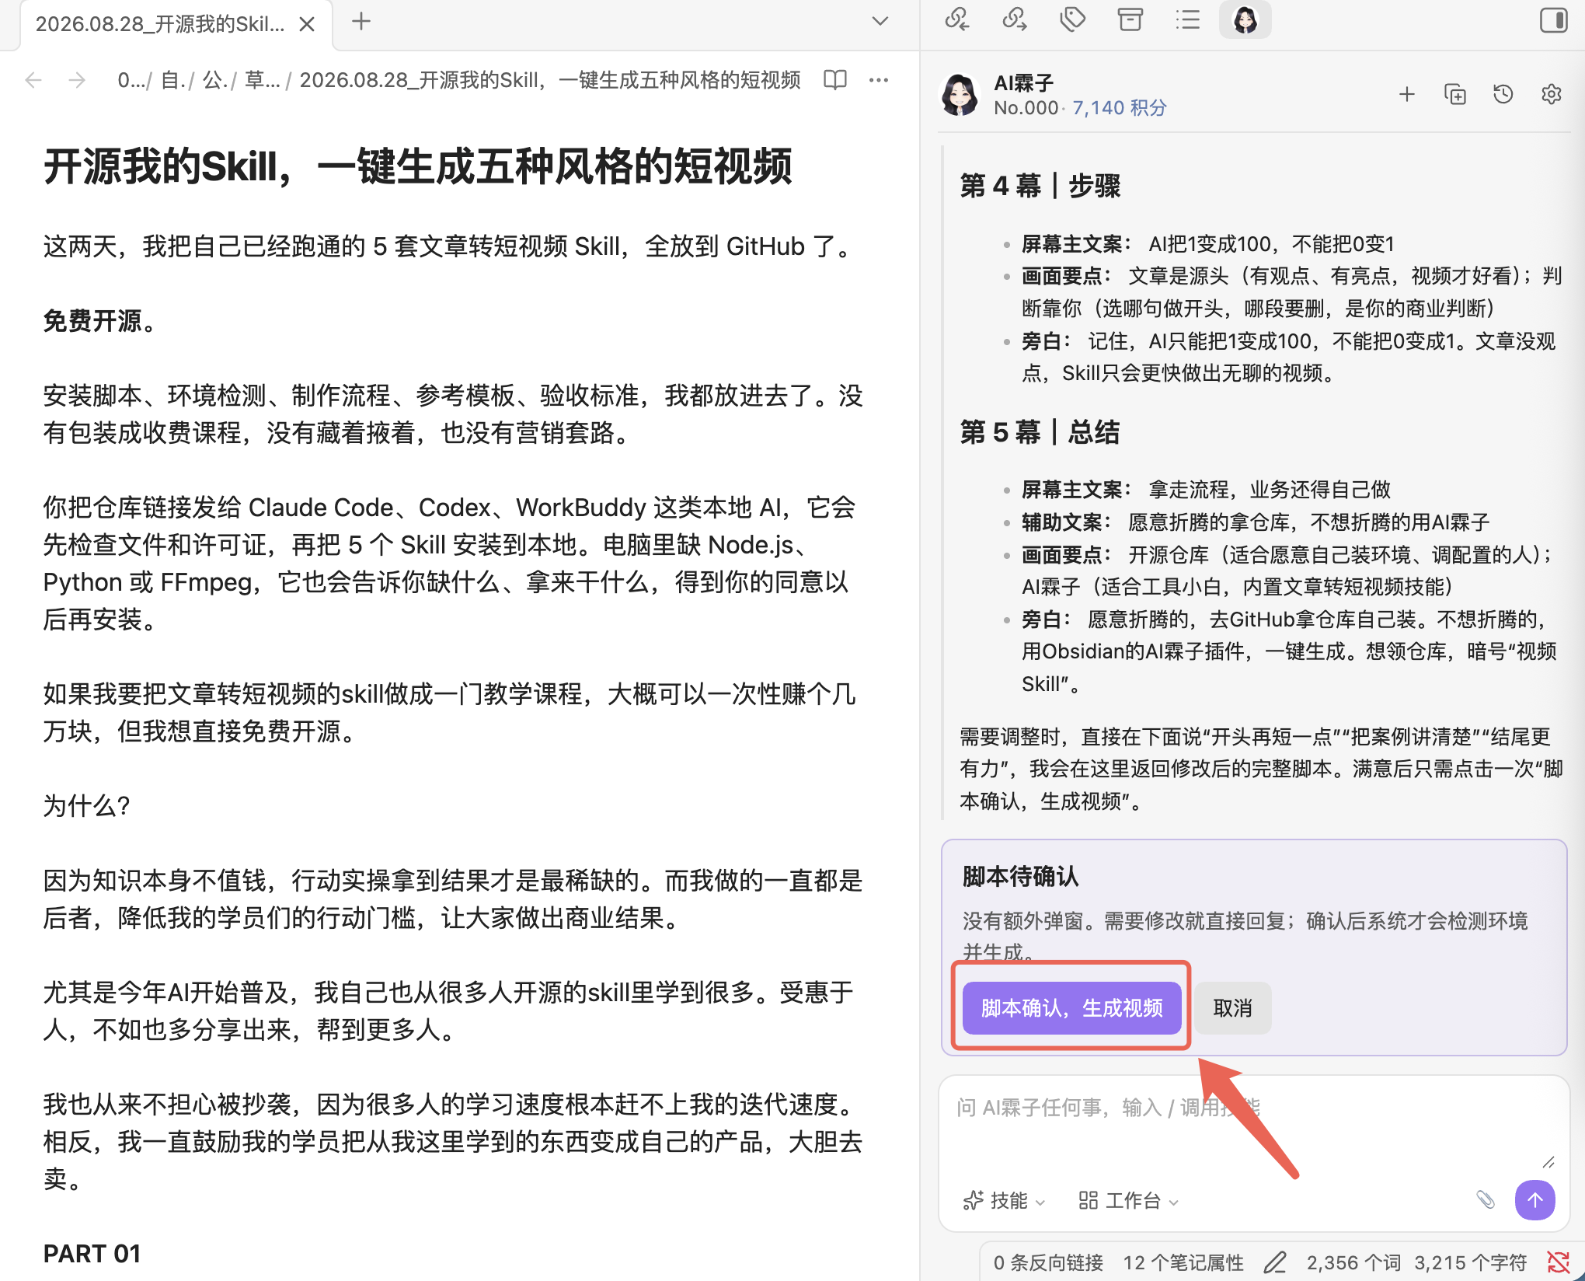Switch to reading view with the book icon

(x=835, y=80)
